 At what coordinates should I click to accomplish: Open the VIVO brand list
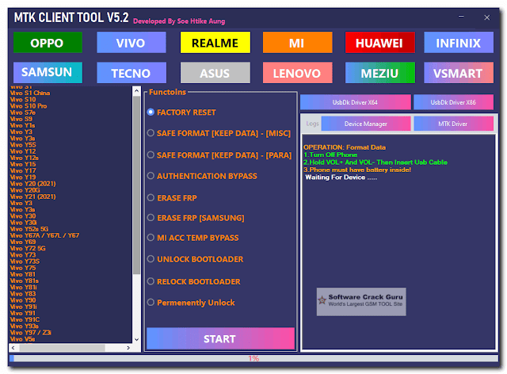(x=132, y=43)
